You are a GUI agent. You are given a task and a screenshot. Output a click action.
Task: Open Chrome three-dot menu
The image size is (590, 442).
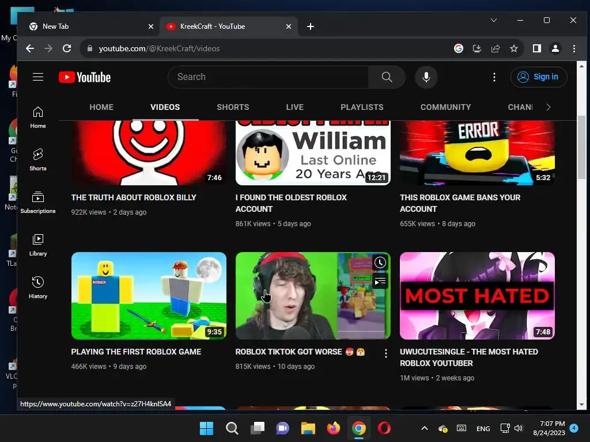(x=574, y=48)
